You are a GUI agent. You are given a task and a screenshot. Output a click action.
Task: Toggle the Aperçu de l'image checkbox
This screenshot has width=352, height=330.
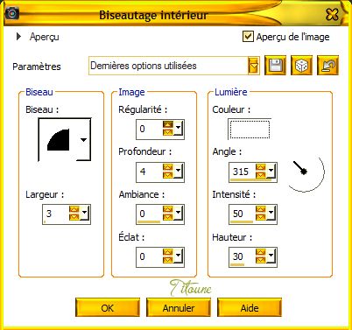[248, 37]
